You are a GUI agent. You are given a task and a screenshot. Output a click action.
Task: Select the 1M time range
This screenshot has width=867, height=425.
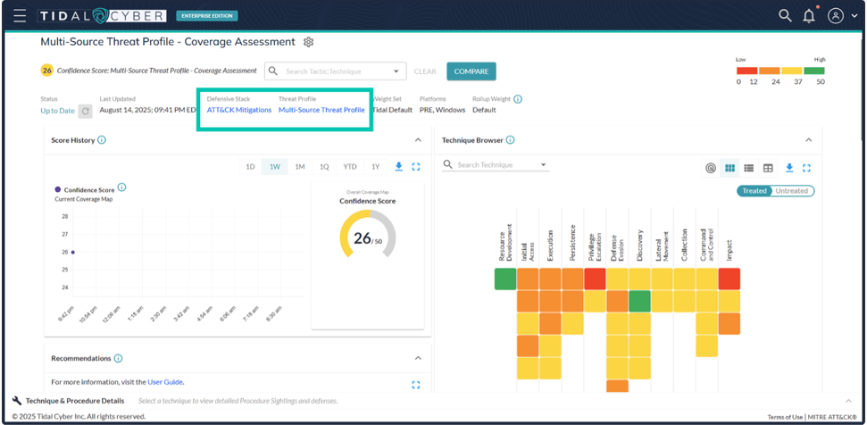click(299, 166)
